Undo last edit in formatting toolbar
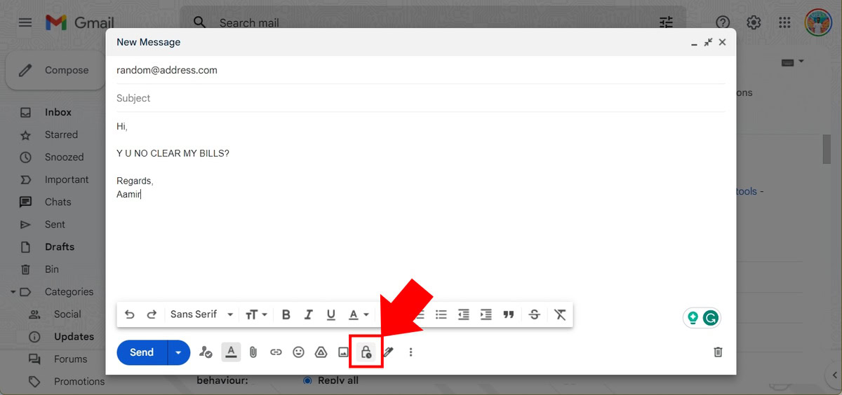The width and height of the screenshot is (842, 395). [x=129, y=314]
